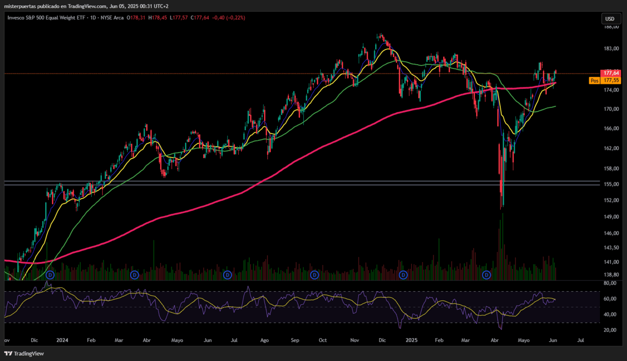Click the red 177,64 last price label
The image size is (627, 361).
coord(610,73)
